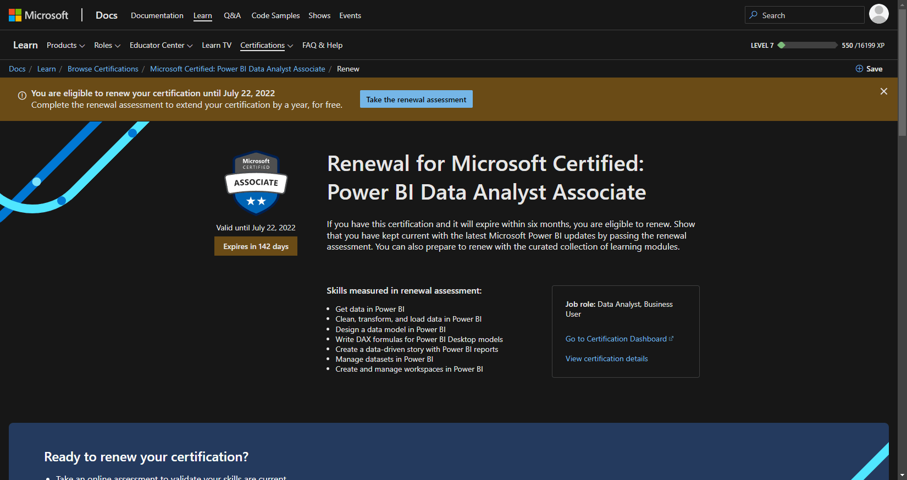The width and height of the screenshot is (907, 480).
Task: Expand the Roles dropdown
Action: (107, 45)
